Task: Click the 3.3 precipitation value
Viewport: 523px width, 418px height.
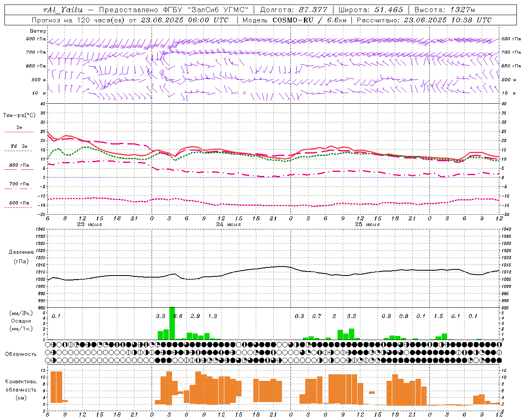Action: click(161, 316)
